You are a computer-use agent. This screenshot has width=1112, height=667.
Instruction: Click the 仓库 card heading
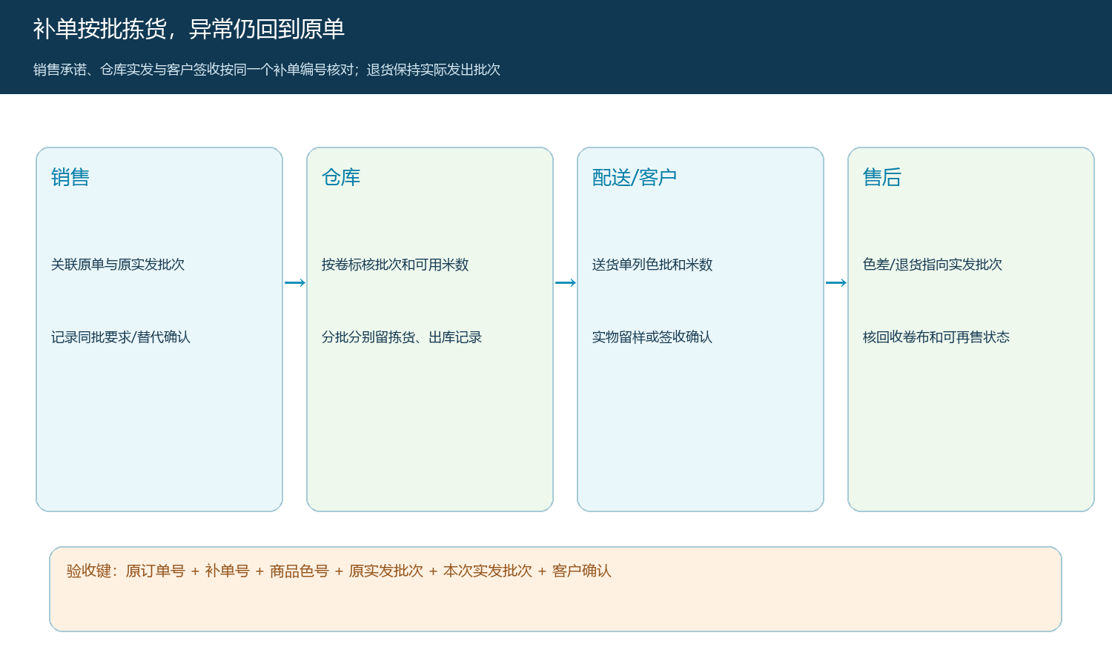click(x=341, y=177)
